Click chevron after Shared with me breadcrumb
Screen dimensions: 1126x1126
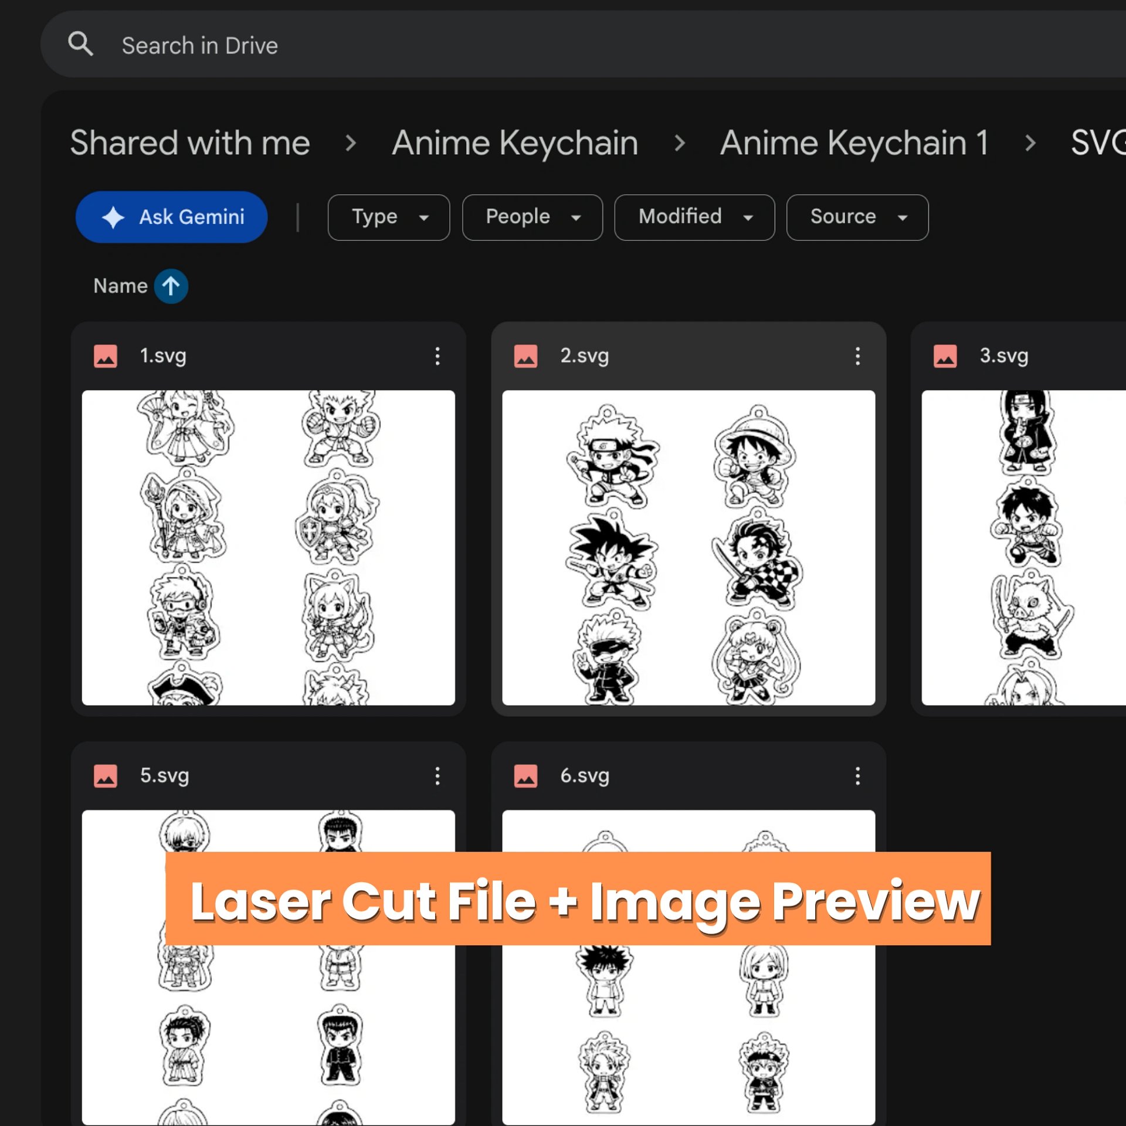pos(351,143)
